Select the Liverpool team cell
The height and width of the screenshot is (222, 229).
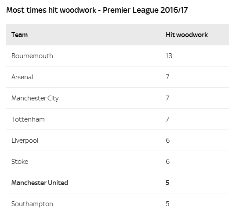click(x=25, y=141)
